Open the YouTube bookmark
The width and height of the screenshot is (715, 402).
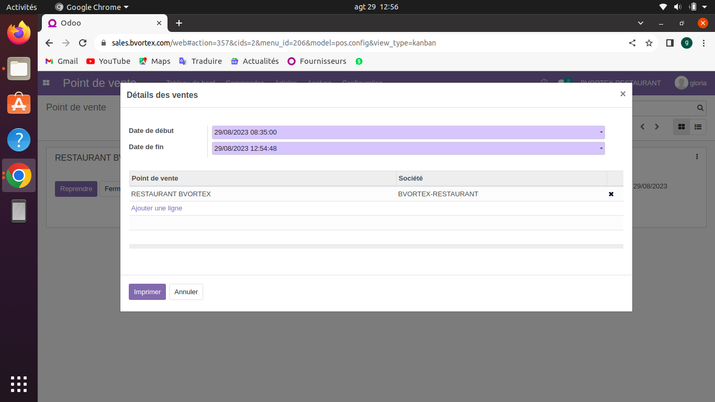click(108, 61)
